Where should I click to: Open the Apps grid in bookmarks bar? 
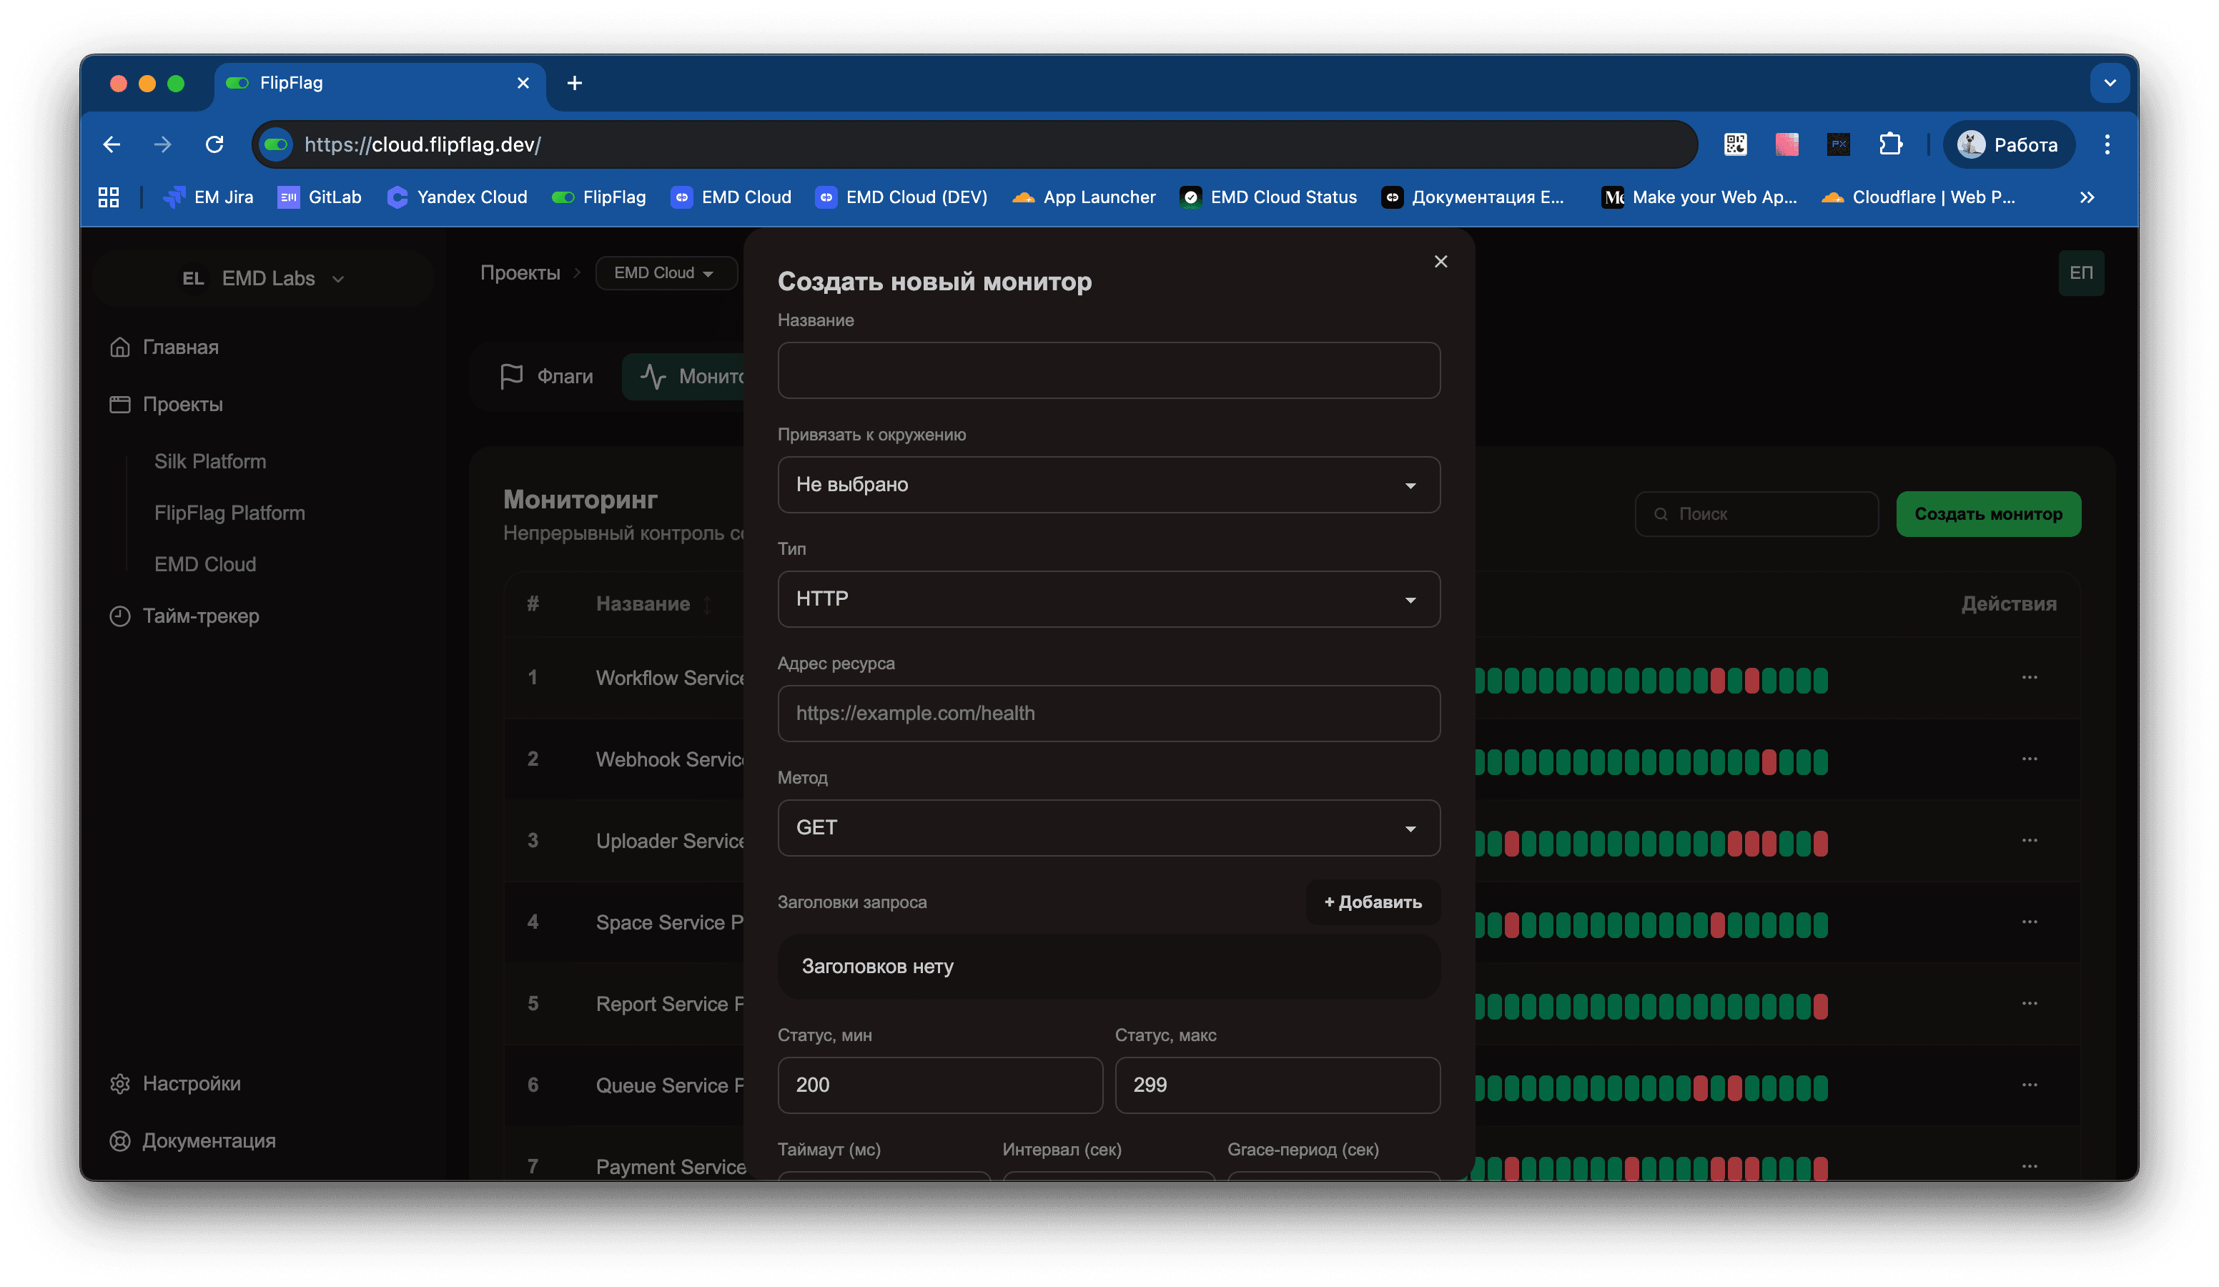tap(109, 197)
